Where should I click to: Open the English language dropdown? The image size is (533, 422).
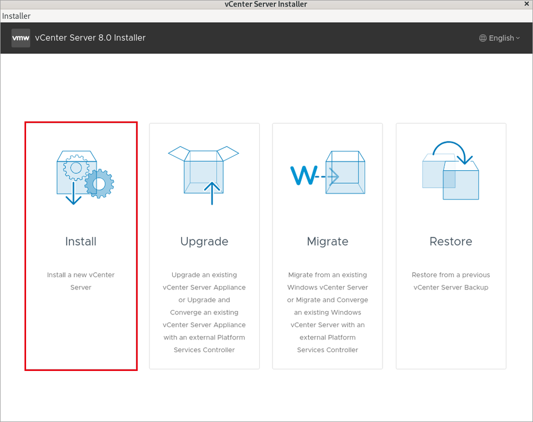click(x=499, y=38)
